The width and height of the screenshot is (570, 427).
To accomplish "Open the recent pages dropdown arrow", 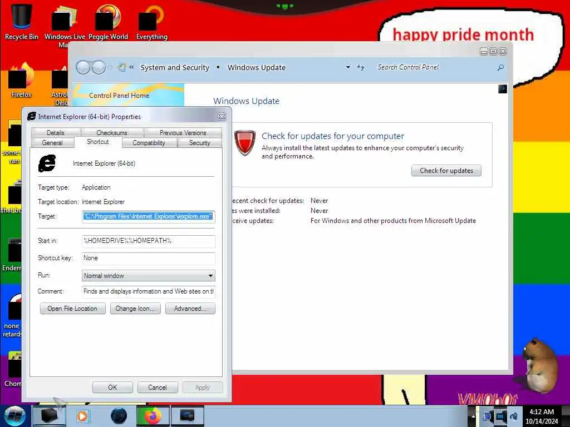I will click(x=110, y=67).
